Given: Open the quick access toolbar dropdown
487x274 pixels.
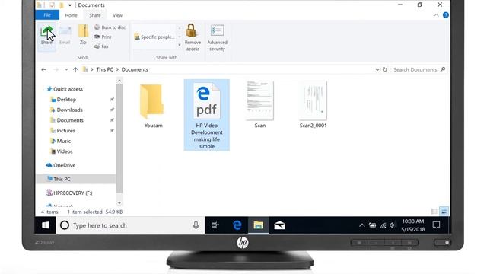Looking at the screenshot, I should click(70, 5).
